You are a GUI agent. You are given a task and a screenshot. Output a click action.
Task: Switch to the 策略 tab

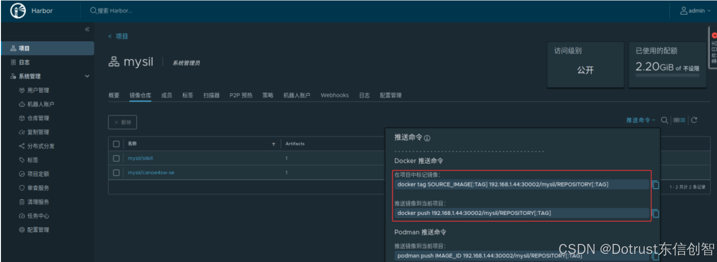coord(268,95)
